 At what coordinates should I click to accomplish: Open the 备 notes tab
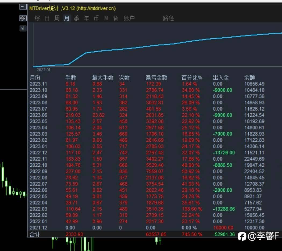coord(116,18)
